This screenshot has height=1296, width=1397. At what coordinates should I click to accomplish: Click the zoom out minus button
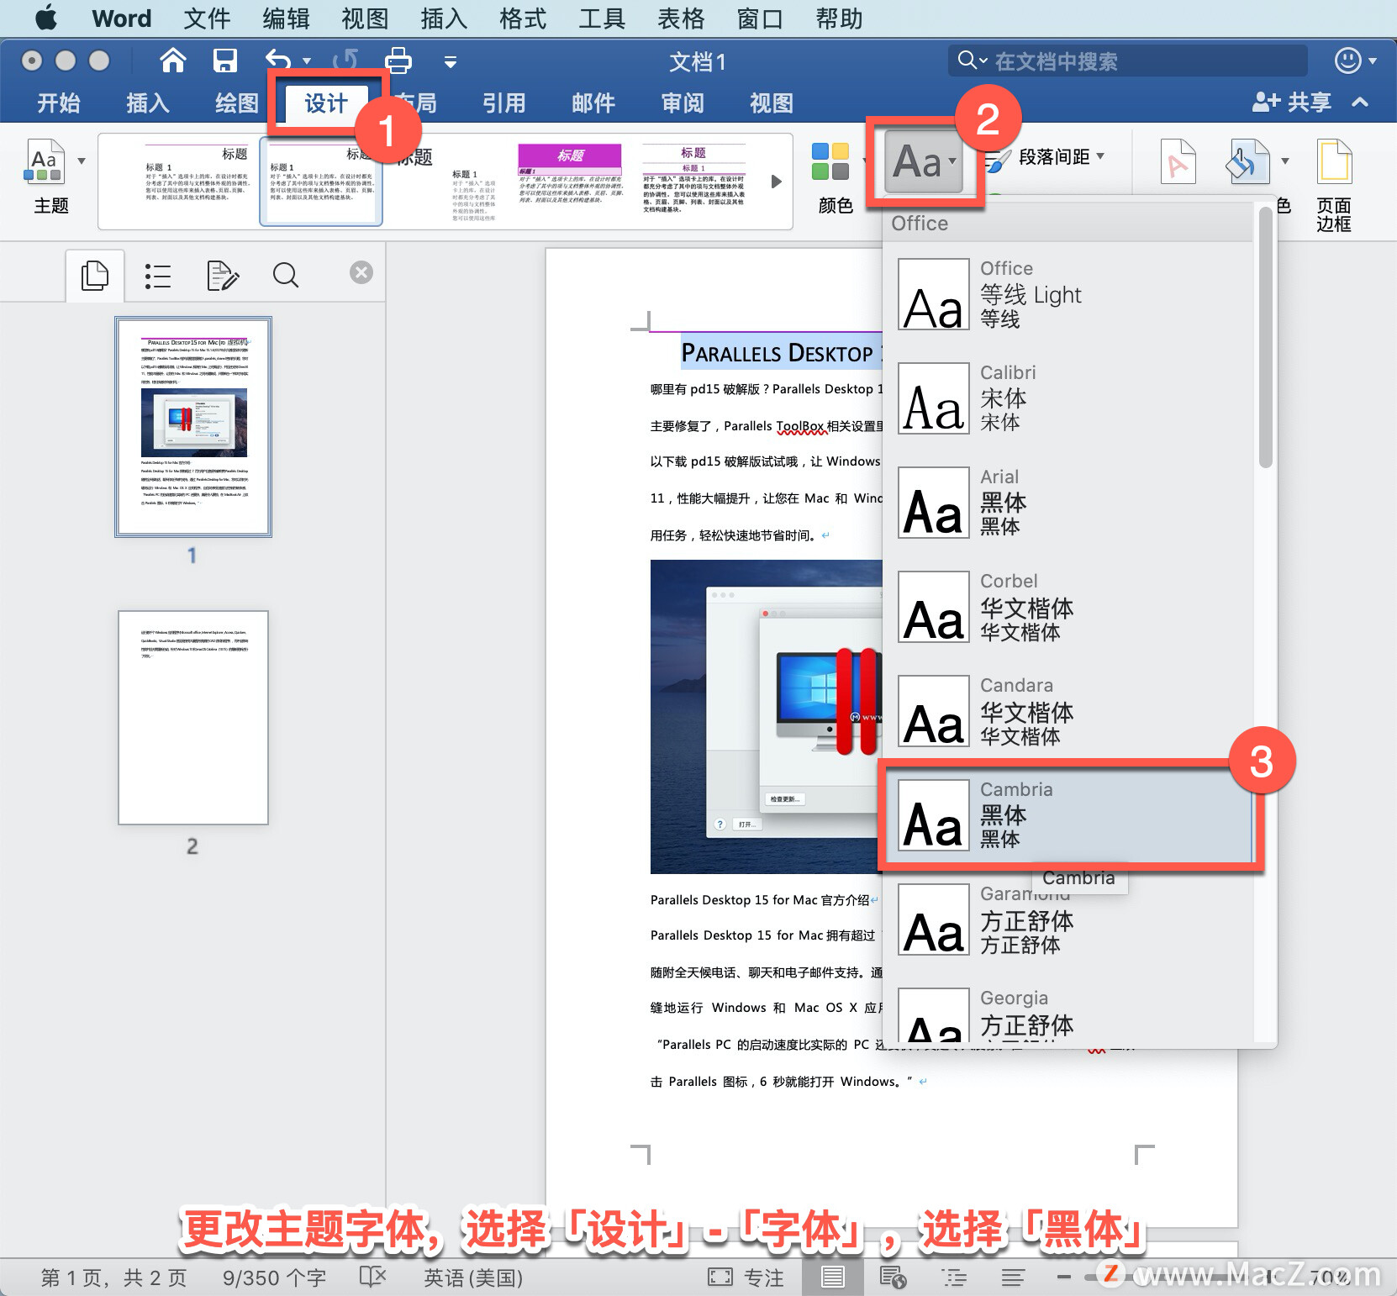tap(1064, 1277)
